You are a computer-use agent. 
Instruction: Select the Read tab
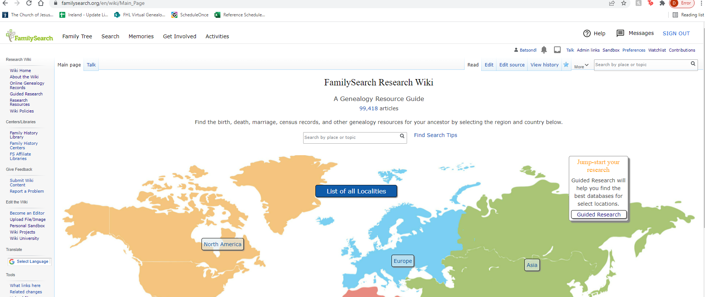(473, 65)
